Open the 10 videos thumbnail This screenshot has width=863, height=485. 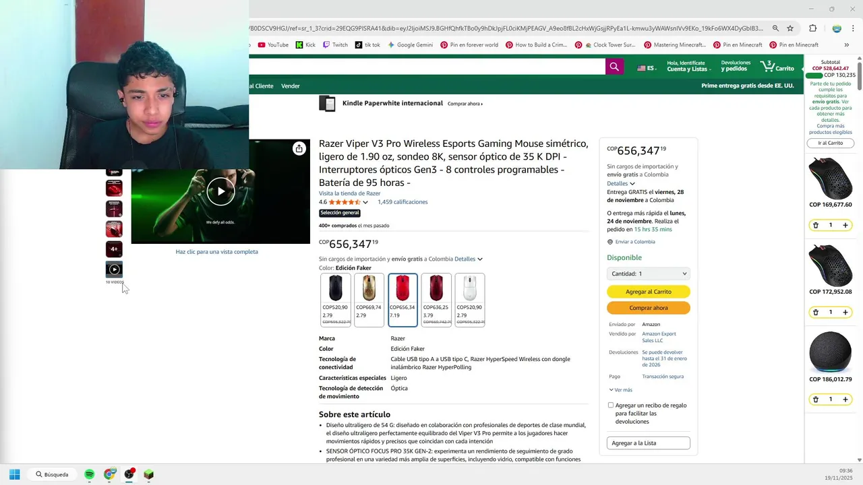[114, 269]
